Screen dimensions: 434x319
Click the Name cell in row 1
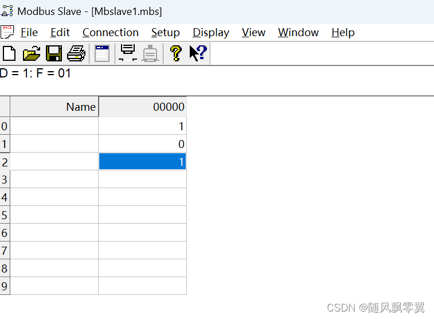click(54, 143)
